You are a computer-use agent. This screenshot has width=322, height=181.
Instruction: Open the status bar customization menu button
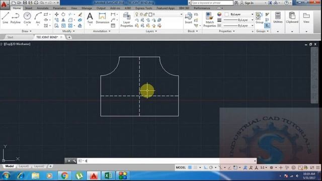pos(317,167)
